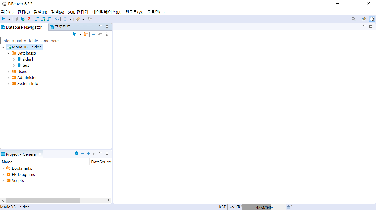The height and width of the screenshot is (210, 376).
Task: Close the Project - General tab
Action: tap(40, 154)
